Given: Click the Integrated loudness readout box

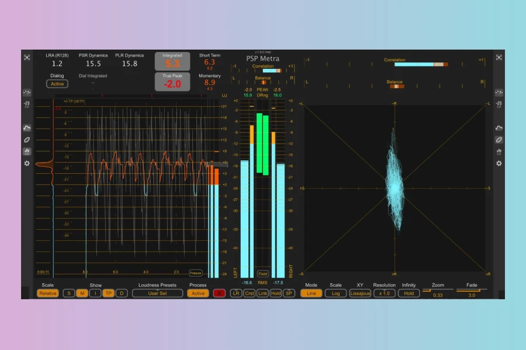Looking at the screenshot, I should 172,62.
